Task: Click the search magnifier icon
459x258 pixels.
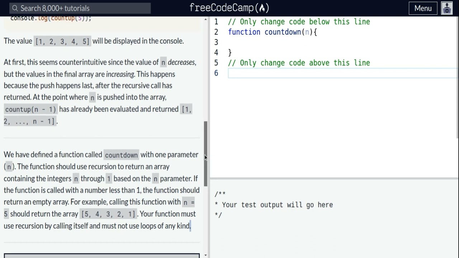Action: (15, 8)
